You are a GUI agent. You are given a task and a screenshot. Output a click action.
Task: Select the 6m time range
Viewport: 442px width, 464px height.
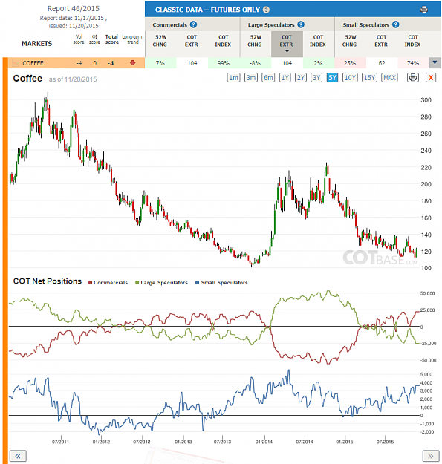tap(268, 78)
